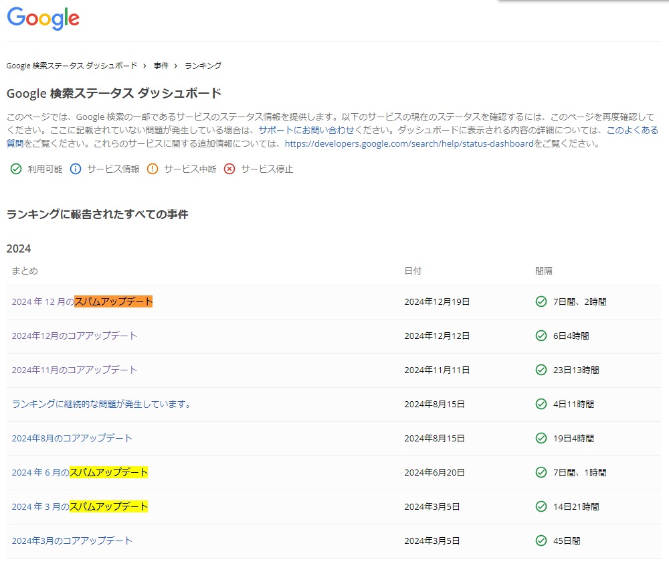
Task: Open the 2024年8月のコアアップデート incident
Action: [72, 438]
